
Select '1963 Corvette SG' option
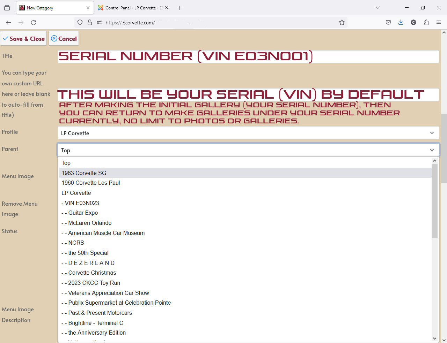point(246,173)
